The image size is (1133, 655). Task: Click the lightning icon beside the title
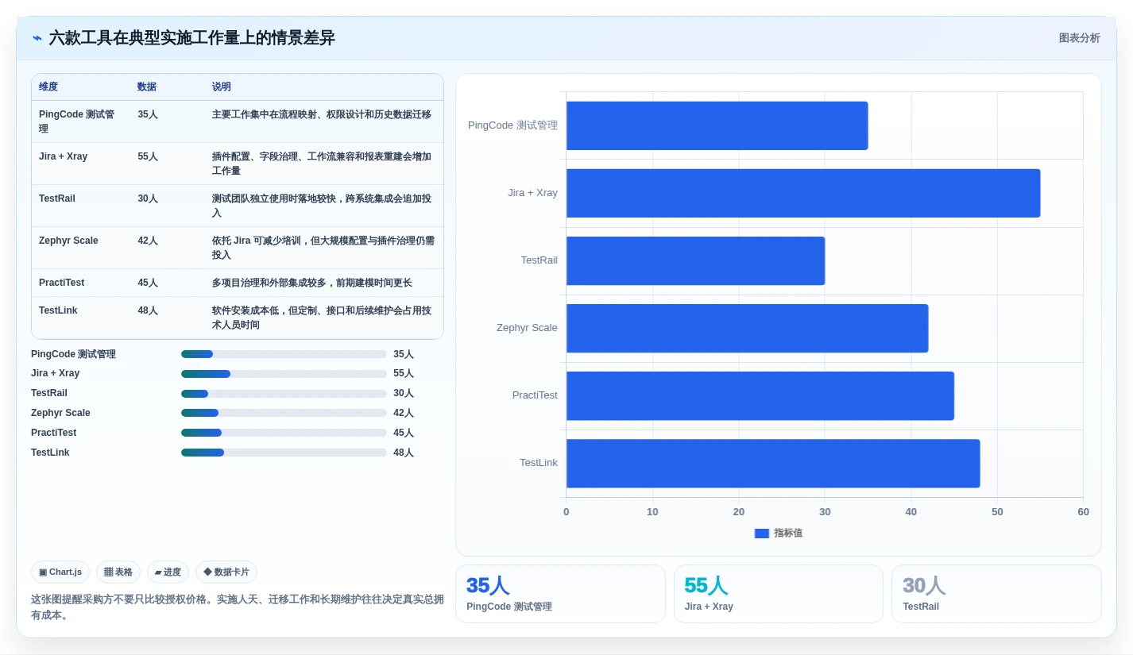[37, 38]
